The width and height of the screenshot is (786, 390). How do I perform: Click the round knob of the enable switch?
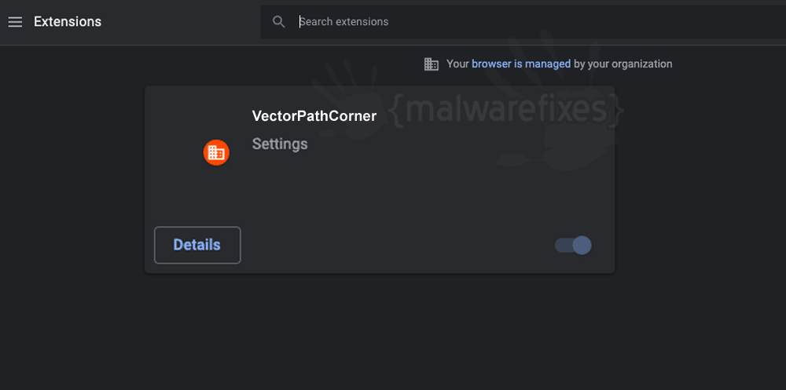[582, 246]
